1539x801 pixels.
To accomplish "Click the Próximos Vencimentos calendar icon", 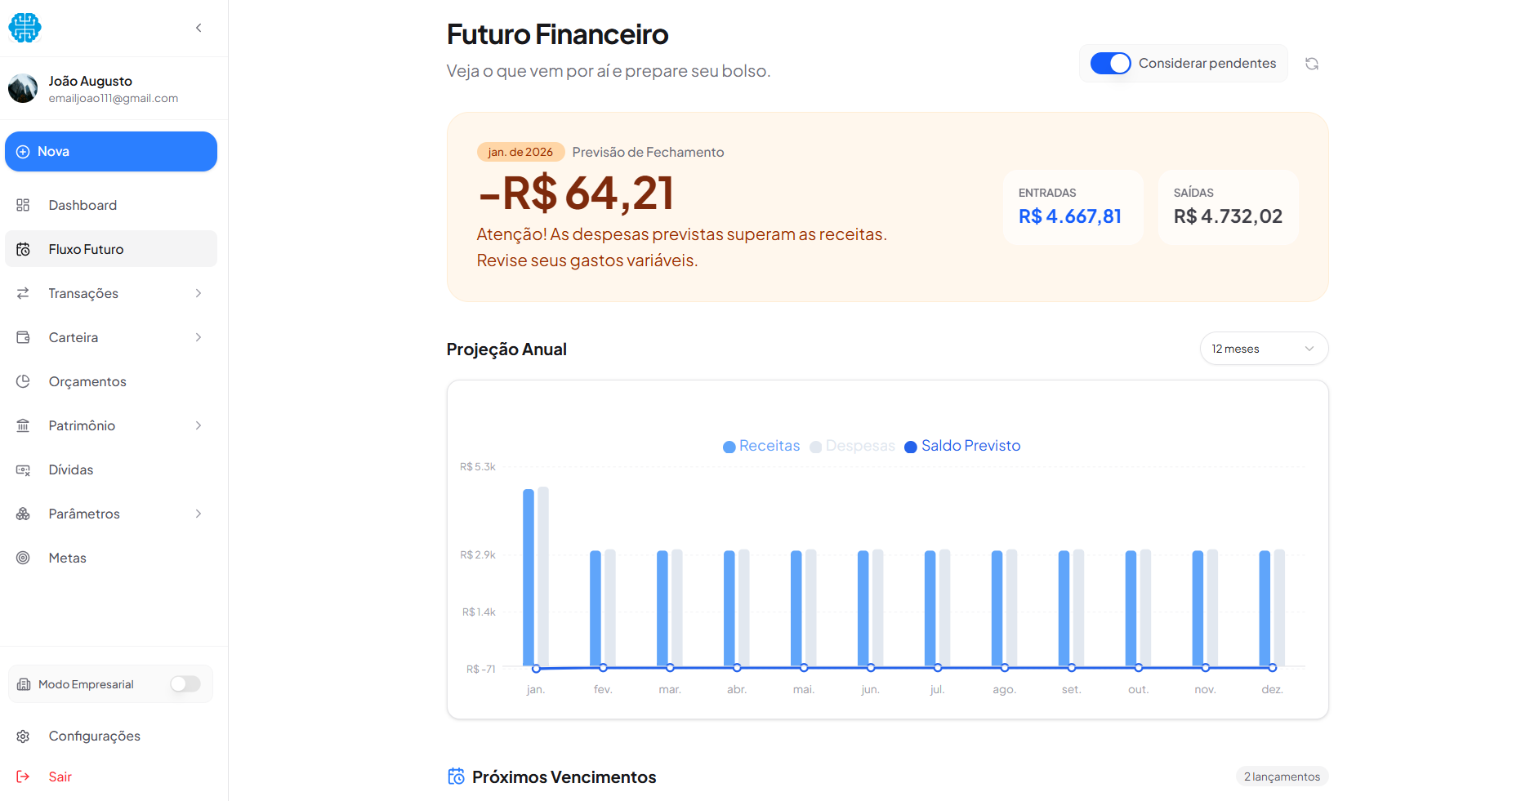I will point(455,777).
